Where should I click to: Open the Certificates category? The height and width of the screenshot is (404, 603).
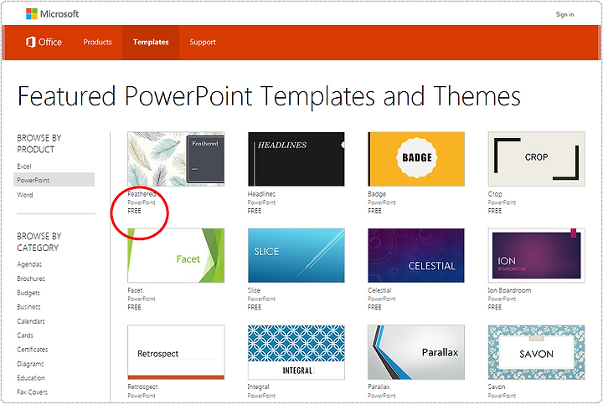click(x=33, y=350)
